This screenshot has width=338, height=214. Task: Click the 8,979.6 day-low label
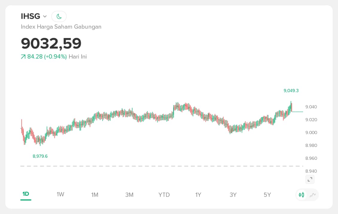40,156
